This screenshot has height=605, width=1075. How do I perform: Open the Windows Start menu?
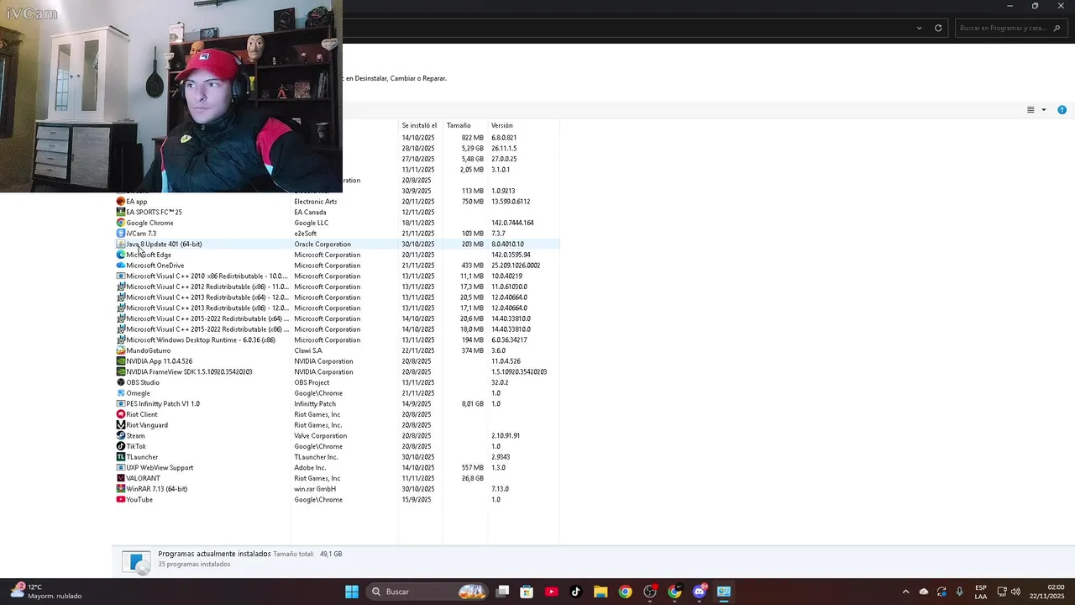[352, 592]
